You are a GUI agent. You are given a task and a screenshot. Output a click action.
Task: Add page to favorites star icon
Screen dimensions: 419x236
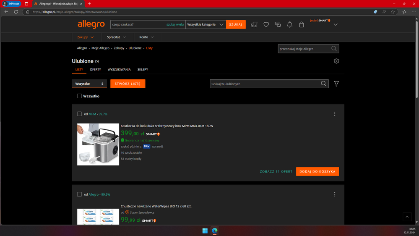point(393,12)
